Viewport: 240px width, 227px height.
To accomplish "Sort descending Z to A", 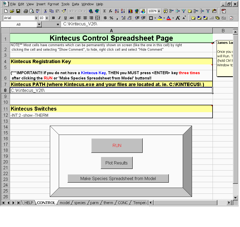I will click(x=123, y=11).
